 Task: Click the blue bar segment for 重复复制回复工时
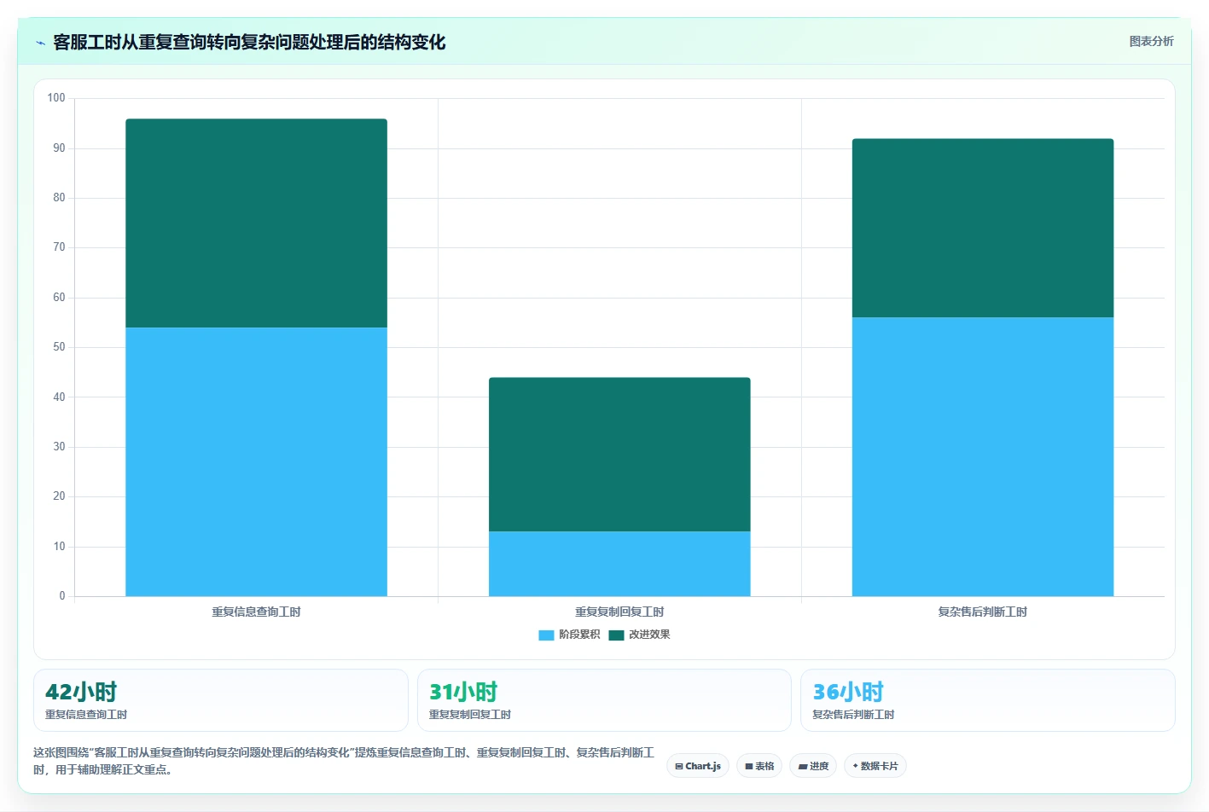tap(619, 564)
